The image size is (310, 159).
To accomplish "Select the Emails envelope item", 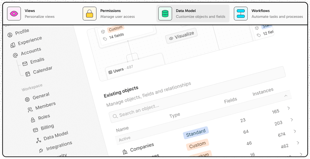I will (33, 62).
